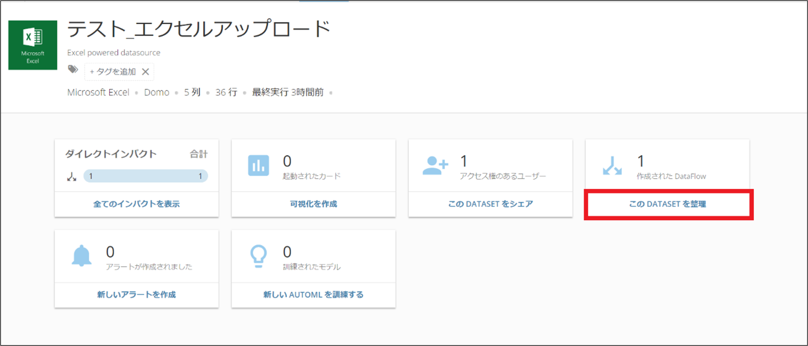
Task: Click the bell icon on the alert card
Action: click(82, 256)
